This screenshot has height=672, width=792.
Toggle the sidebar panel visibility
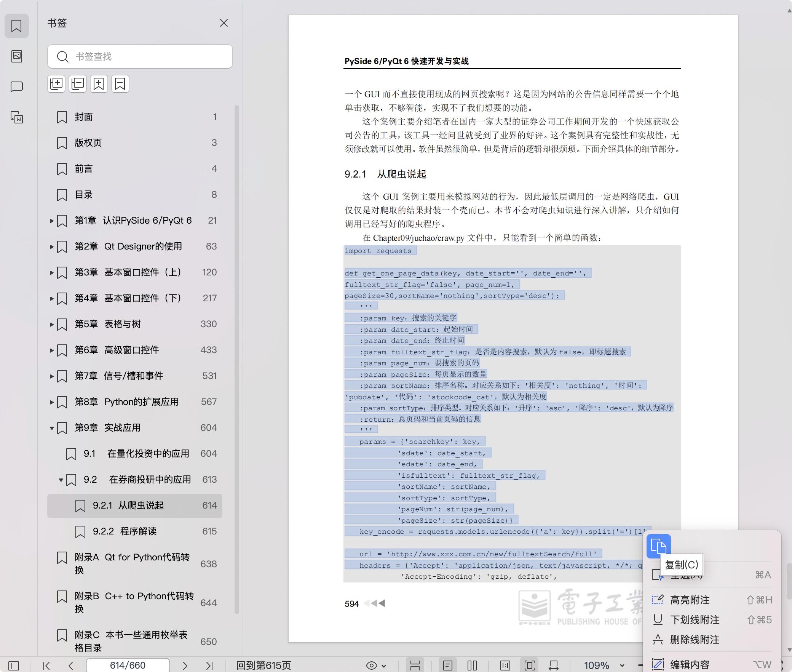(x=14, y=666)
